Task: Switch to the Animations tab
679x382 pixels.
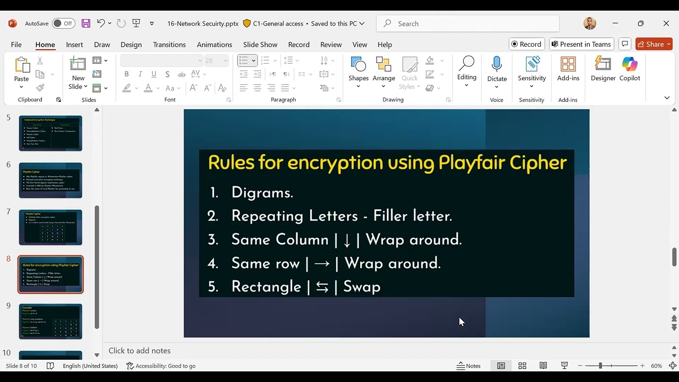Action: click(x=214, y=45)
